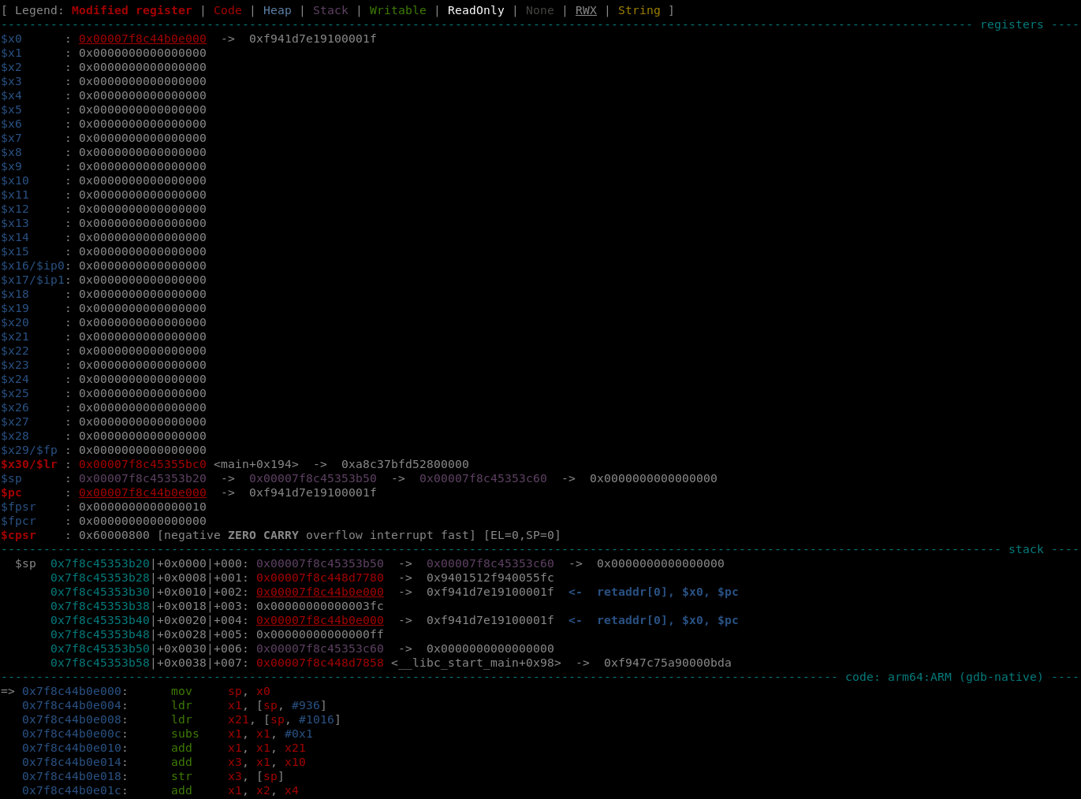Click the stack section header
Image resolution: width=1081 pixels, height=799 pixels.
[x=1026, y=549]
